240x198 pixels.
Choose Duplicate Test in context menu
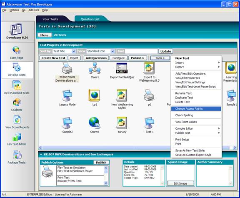click(x=196, y=98)
